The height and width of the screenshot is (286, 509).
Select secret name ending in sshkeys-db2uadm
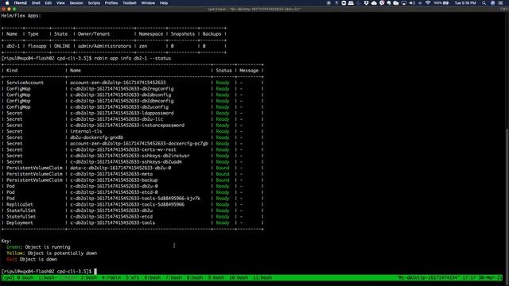(x=126, y=162)
